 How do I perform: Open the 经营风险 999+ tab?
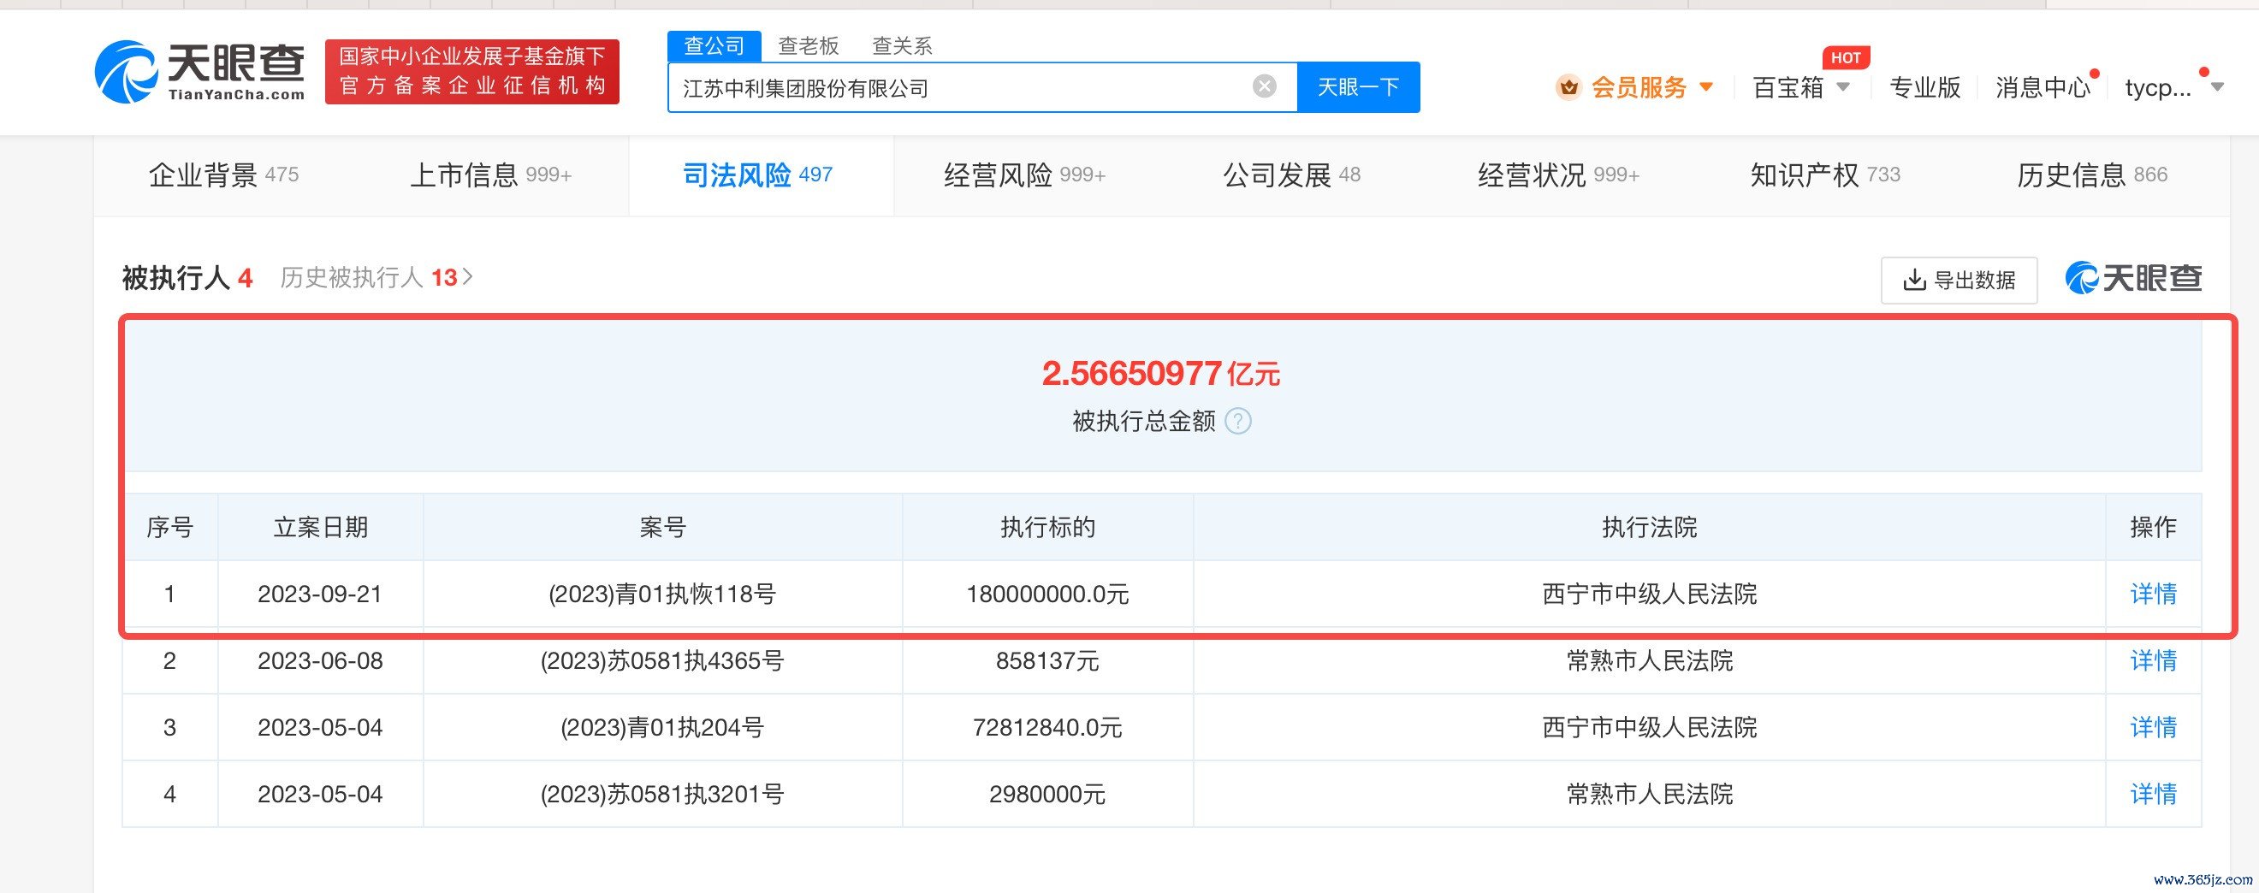tap(1024, 175)
